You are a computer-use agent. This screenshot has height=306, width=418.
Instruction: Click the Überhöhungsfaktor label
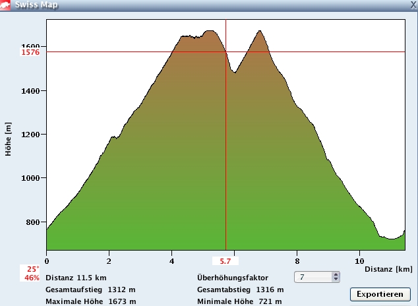pyautogui.click(x=232, y=278)
